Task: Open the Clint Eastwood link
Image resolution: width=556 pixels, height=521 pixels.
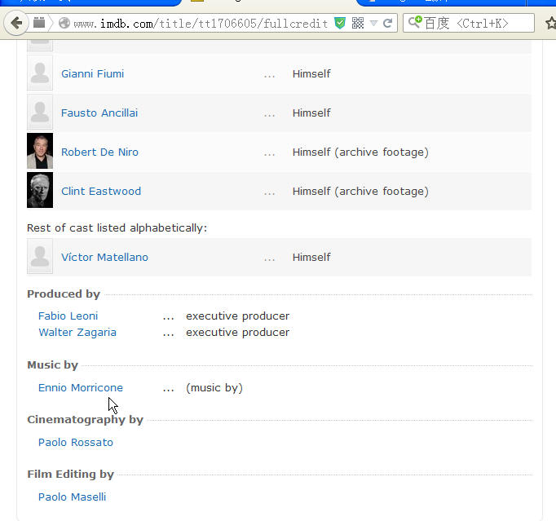Action: 101,191
